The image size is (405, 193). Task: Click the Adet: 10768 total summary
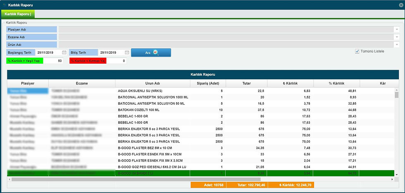click(x=208, y=185)
